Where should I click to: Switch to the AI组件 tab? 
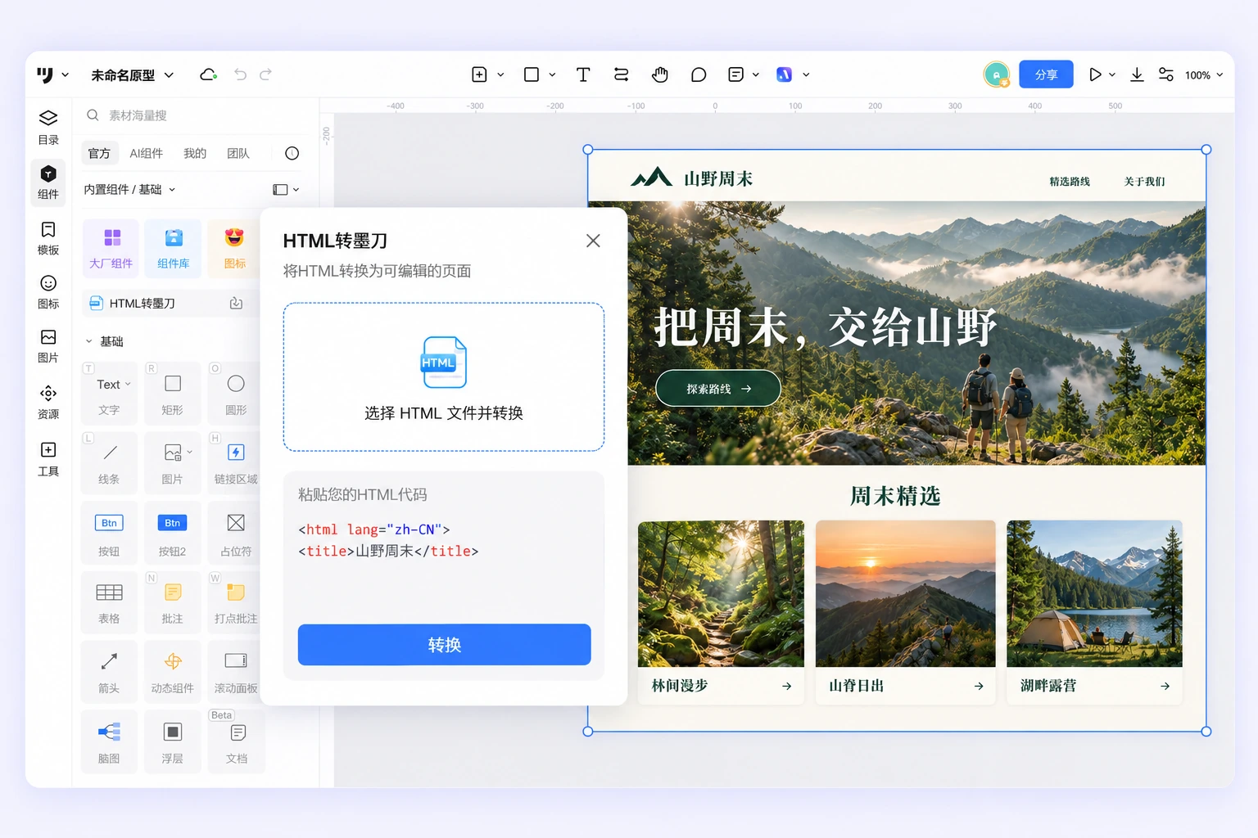coord(147,153)
